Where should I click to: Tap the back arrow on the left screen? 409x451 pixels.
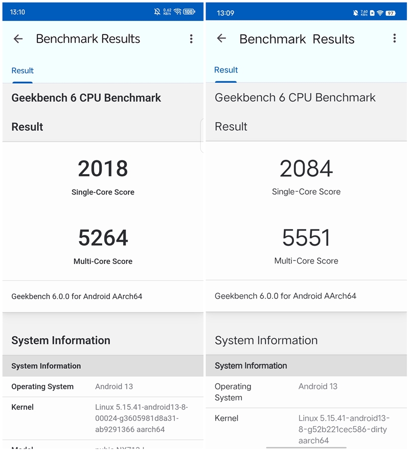pos(18,39)
